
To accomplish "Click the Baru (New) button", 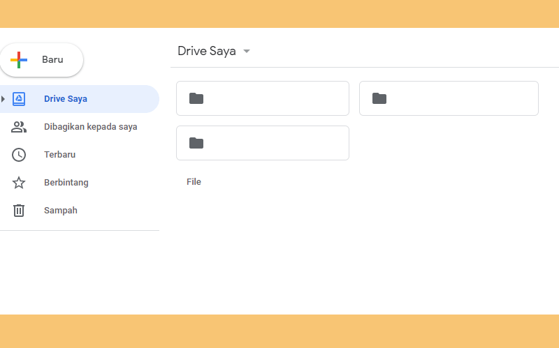I will [x=41, y=60].
